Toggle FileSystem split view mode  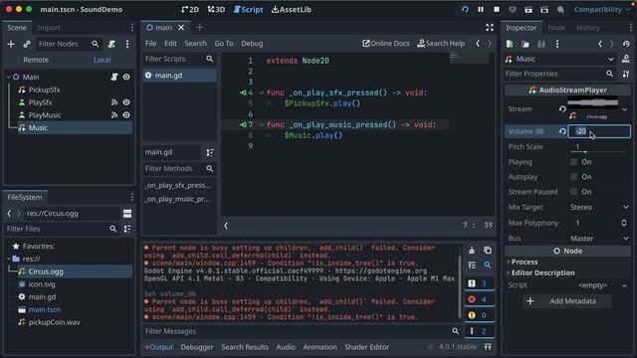[127, 214]
